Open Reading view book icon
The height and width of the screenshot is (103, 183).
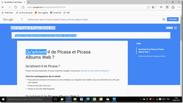[149, 7]
